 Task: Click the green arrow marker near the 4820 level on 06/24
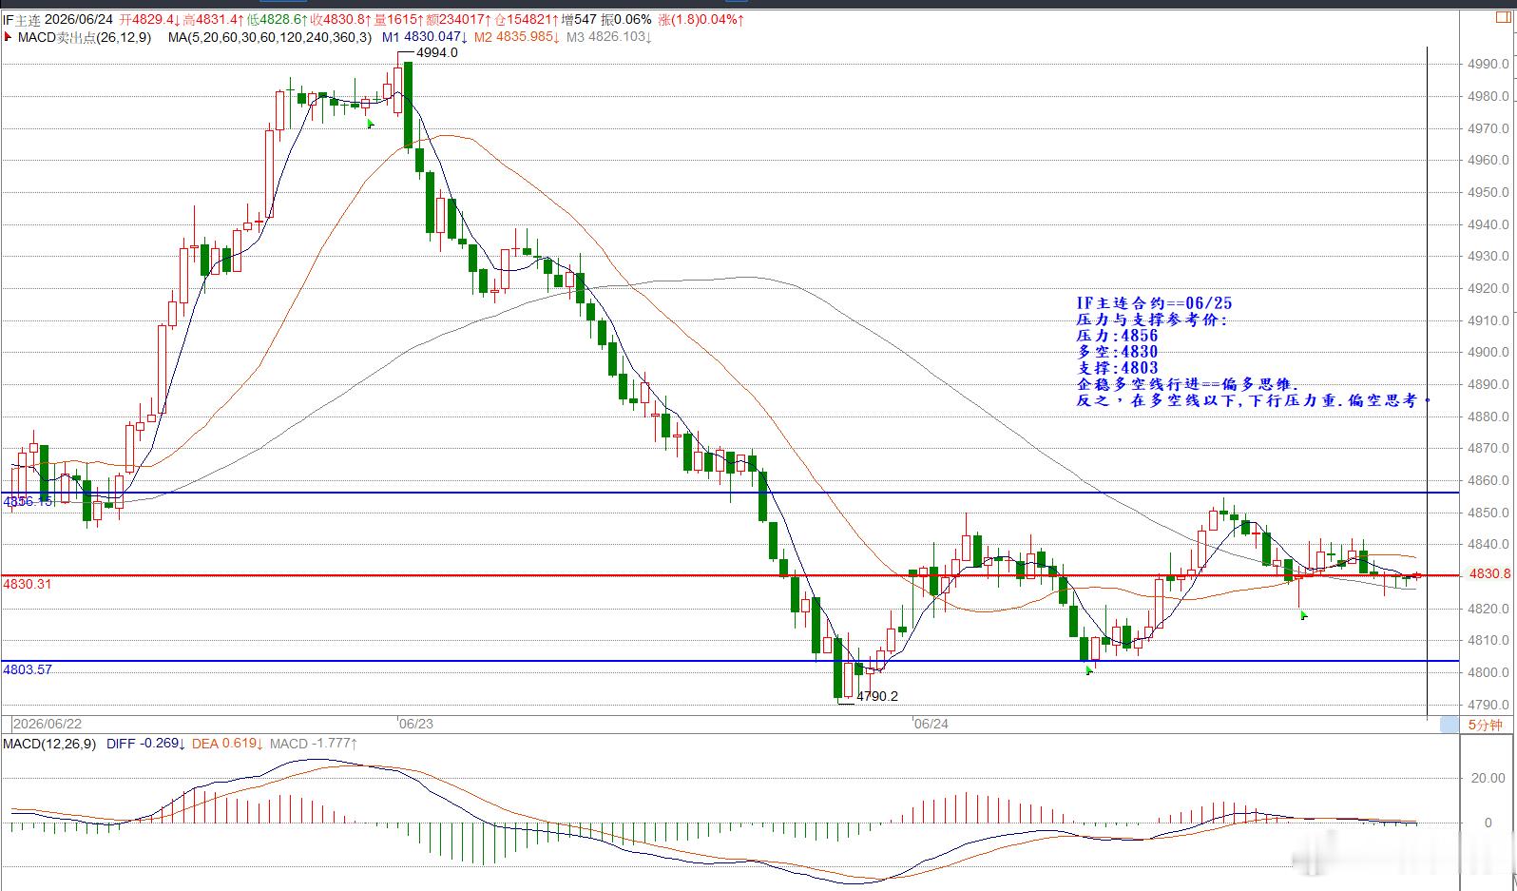pos(1304,614)
